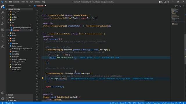Toggle bottom panel layout icon
Image resolution: width=186 pixels, height=104 pixels.
coord(162,2)
